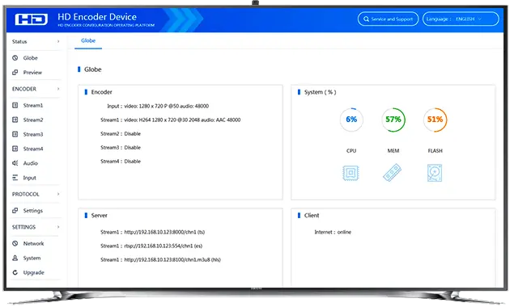Collapse the SETTINGS section chevron
Image resolution: width=510 pixels, height=307 pixels.
pyautogui.click(x=58, y=227)
